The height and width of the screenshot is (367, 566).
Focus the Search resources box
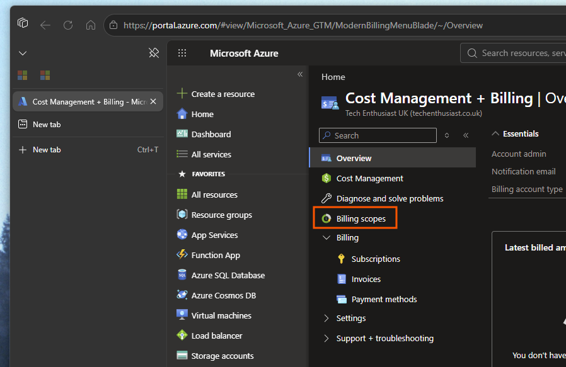513,53
